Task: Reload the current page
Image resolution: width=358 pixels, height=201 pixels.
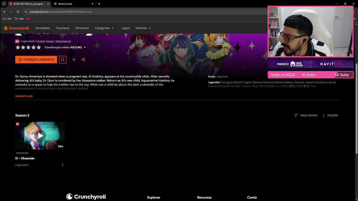Action: [18, 12]
